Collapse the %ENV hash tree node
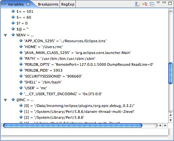 (x=6, y=35)
